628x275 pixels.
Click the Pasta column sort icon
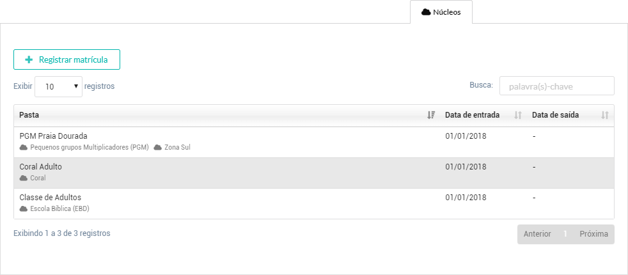coord(431,115)
